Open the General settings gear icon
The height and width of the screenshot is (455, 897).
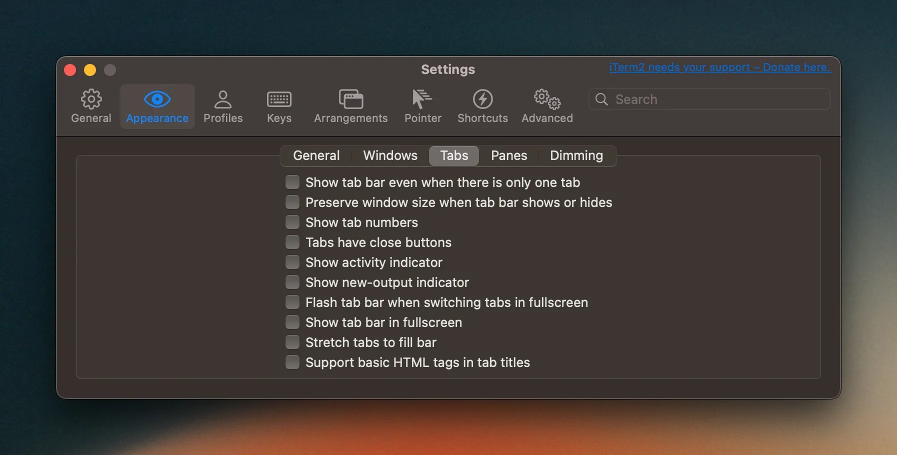coord(91,99)
